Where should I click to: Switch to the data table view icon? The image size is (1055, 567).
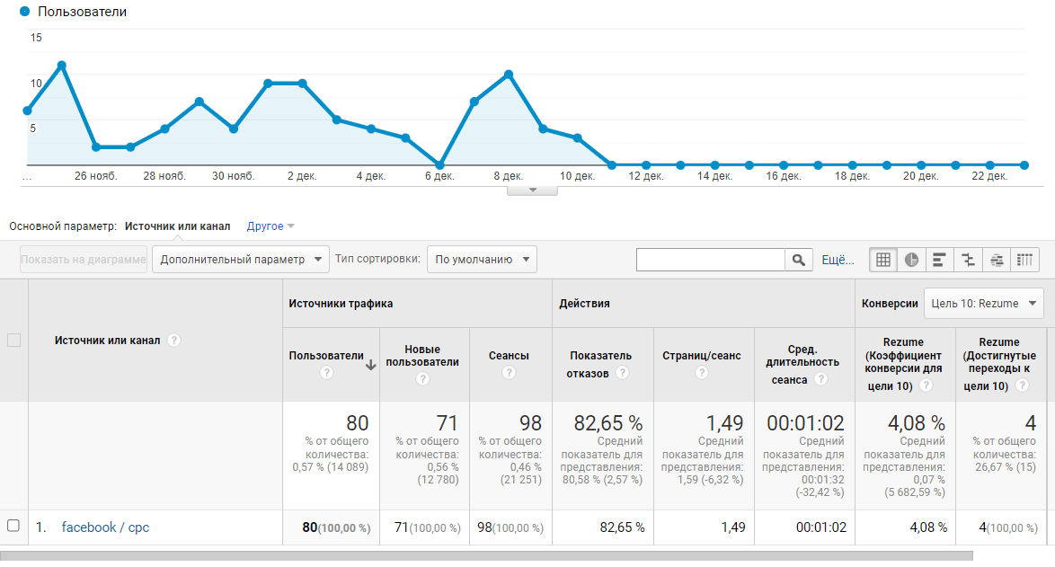[882, 260]
